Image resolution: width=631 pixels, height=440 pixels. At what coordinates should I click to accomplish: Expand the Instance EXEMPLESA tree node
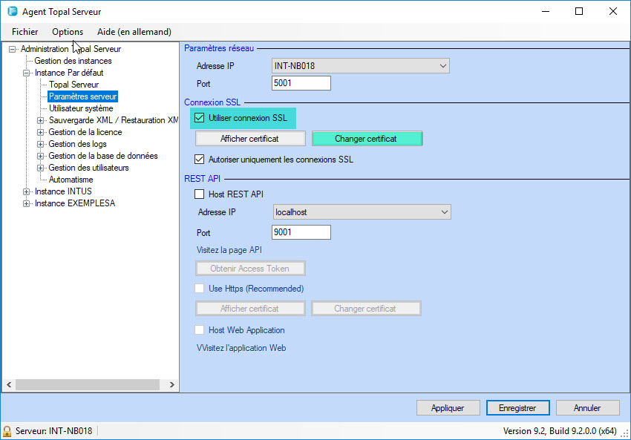pyautogui.click(x=27, y=203)
